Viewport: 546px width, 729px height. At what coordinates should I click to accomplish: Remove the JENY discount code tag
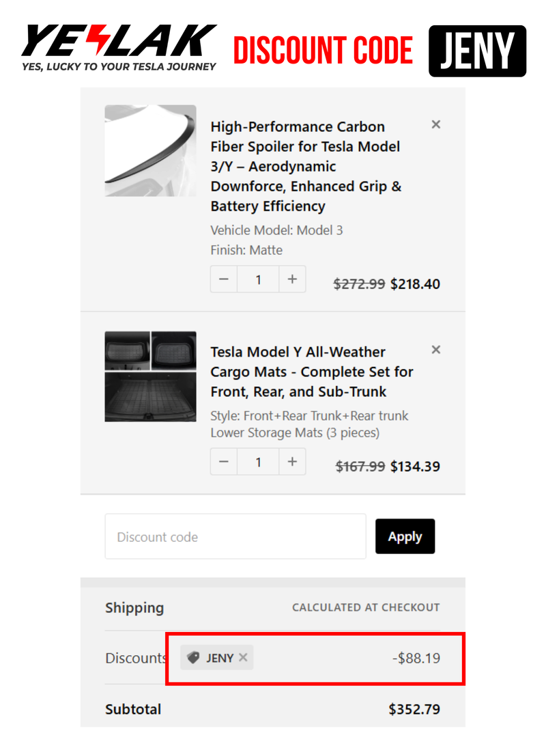tap(244, 658)
